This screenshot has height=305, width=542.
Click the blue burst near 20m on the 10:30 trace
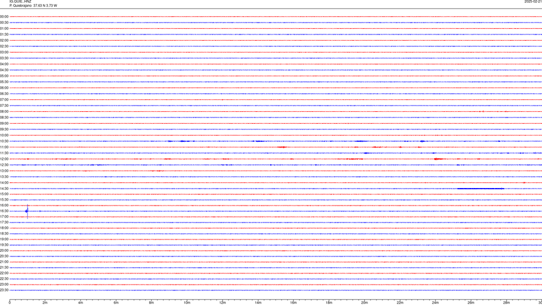click(x=361, y=141)
